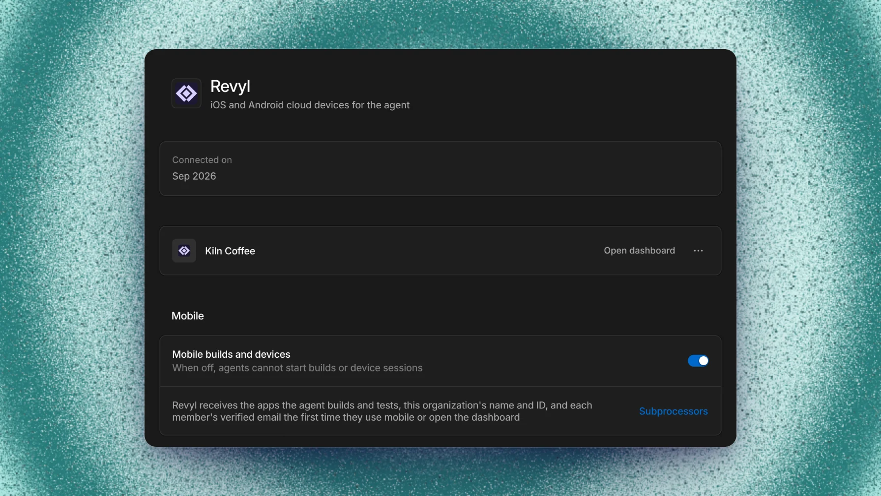
Task: Click the large Revyl logo icon
Action: pos(186,93)
